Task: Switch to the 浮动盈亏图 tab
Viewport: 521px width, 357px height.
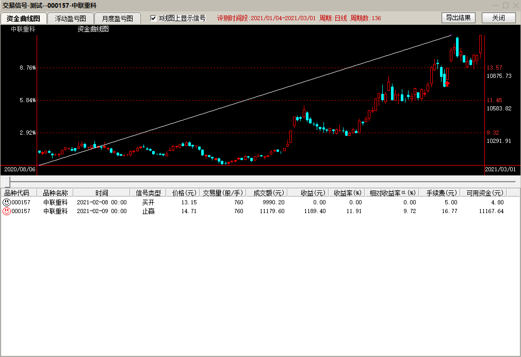Action: click(70, 18)
